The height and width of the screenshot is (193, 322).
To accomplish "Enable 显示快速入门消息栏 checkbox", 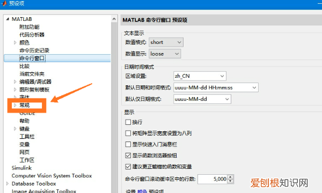I will [128, 144].
